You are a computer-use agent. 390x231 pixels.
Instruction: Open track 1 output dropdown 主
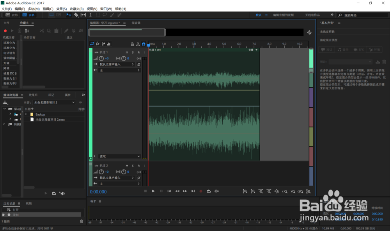(x=120, y=70)
